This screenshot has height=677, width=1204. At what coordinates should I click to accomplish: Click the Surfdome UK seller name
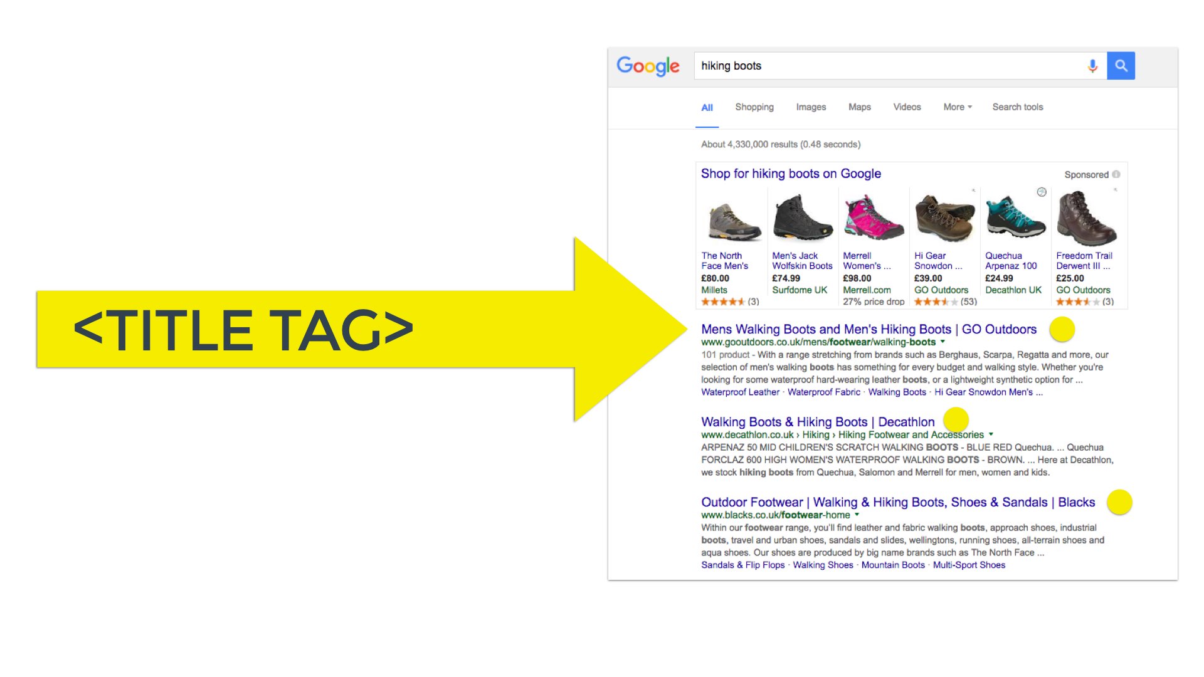(800, 290)
